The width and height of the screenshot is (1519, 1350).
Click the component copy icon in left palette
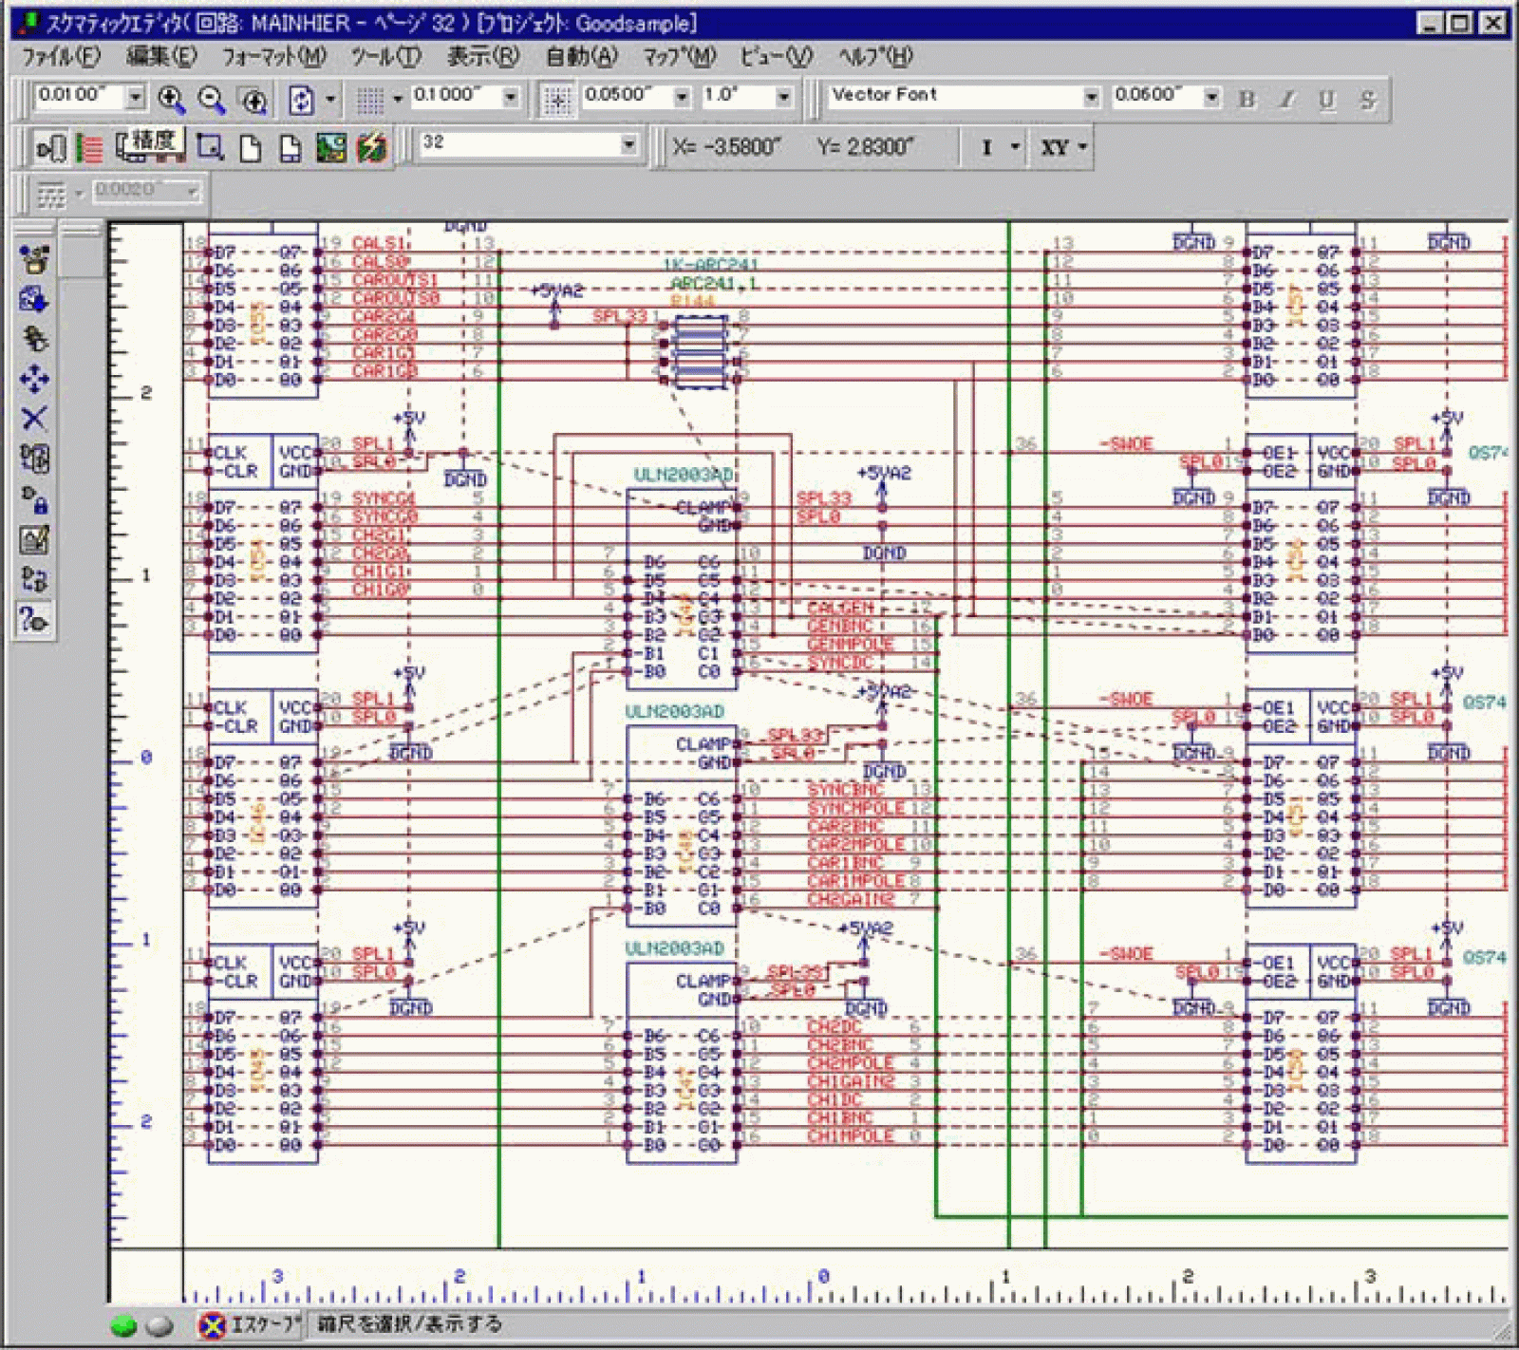(x=34, y=339)
